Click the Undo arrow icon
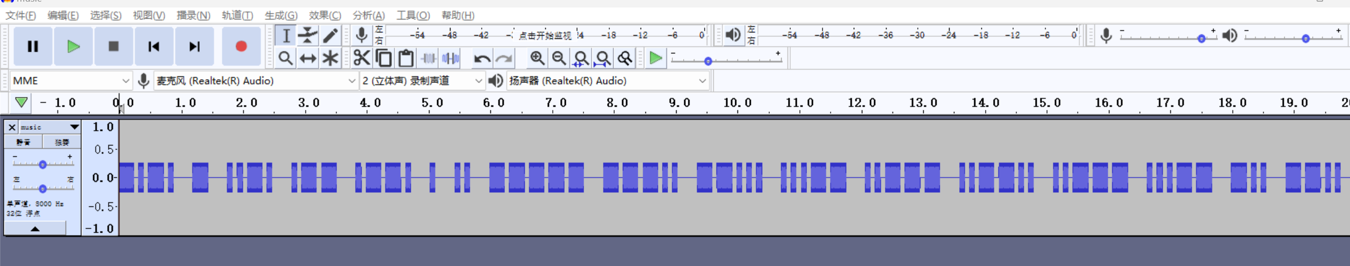This screenshot has width=1350, height=266. point(481,58)
